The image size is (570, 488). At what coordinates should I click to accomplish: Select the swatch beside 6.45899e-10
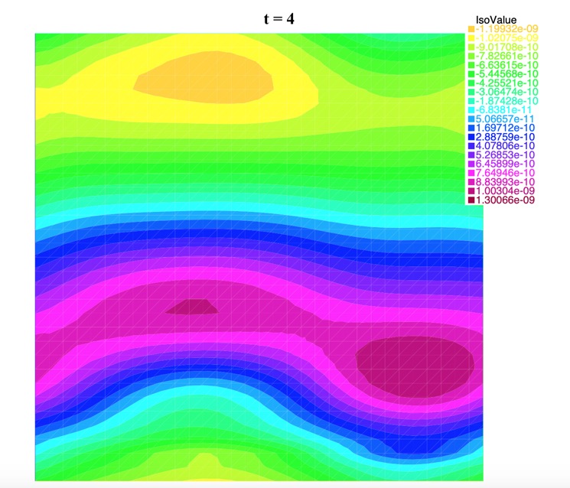coord(471,164)
